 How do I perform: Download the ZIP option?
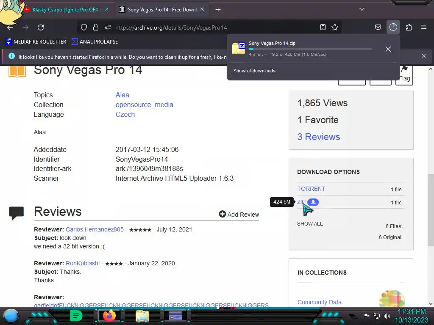tap(301, 202)
